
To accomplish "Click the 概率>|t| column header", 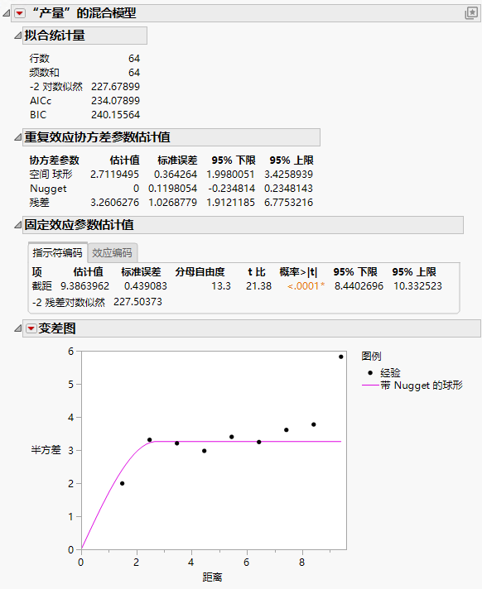I will [298, 272].
